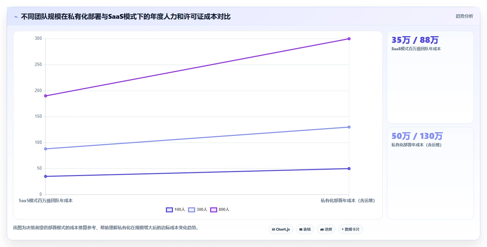The height and width of the screenshot is (247, 487).
Task: Select the 50万 / 130万 value card
Action: tap(430, 173)
